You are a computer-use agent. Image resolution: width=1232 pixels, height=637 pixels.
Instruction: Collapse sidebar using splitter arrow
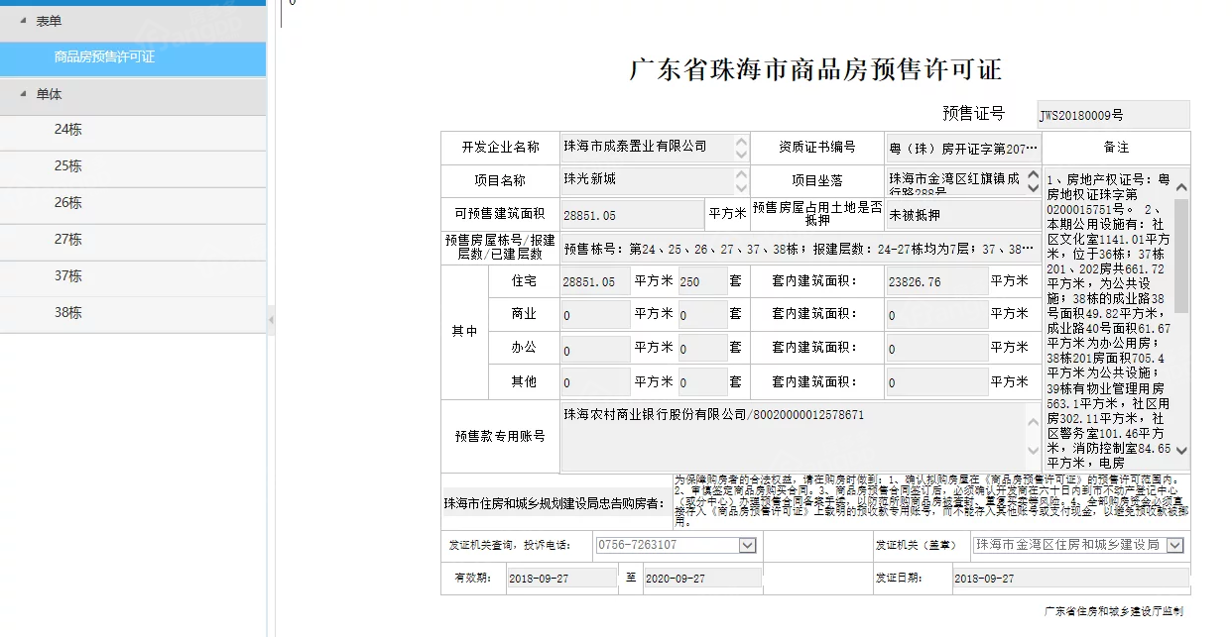(272, 319)
